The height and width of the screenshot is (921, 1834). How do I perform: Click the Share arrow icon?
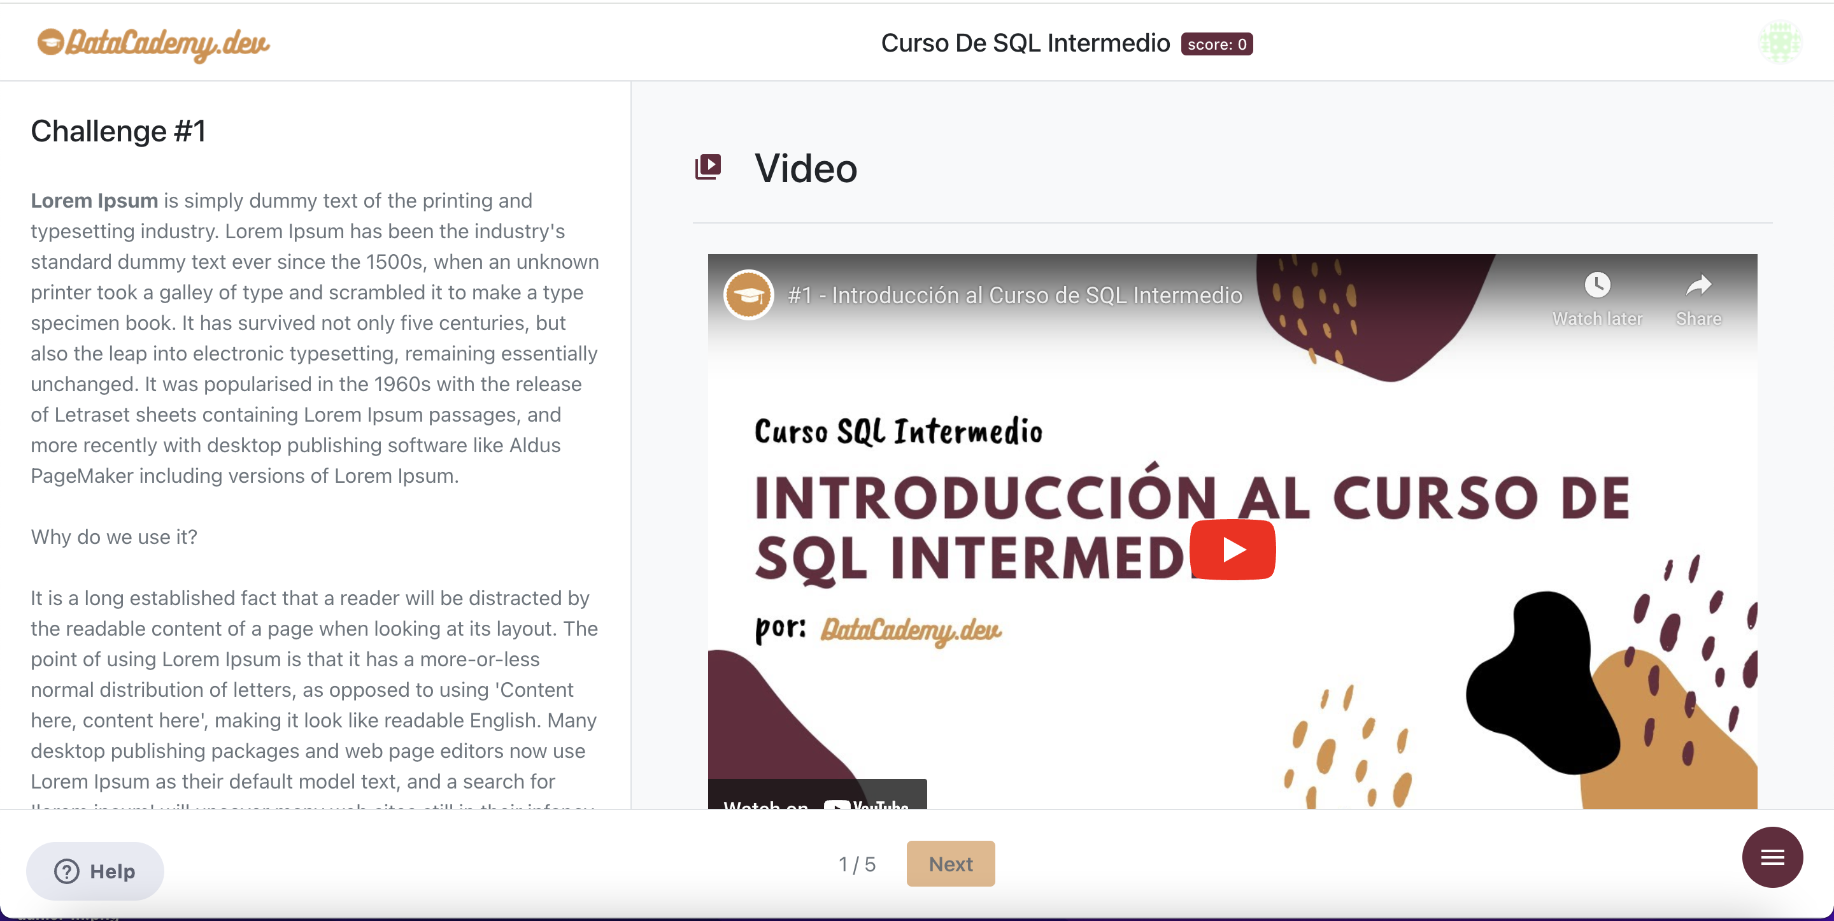(x=1699, y=285)
